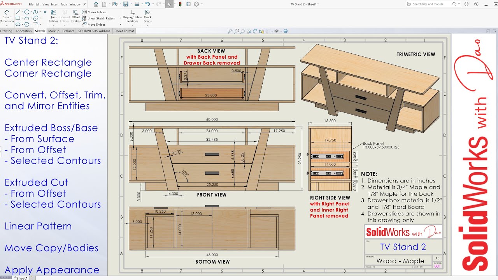Image resolution: width=498 pixels, height=280 pixels.
Task: Activate the Trim Entities tool
Action: (53, 16)
